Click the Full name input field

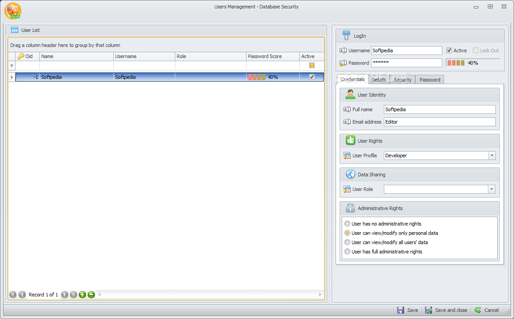(x=440, y=109)
